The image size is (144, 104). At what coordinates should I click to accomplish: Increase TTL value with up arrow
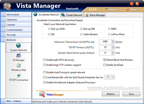113,46
